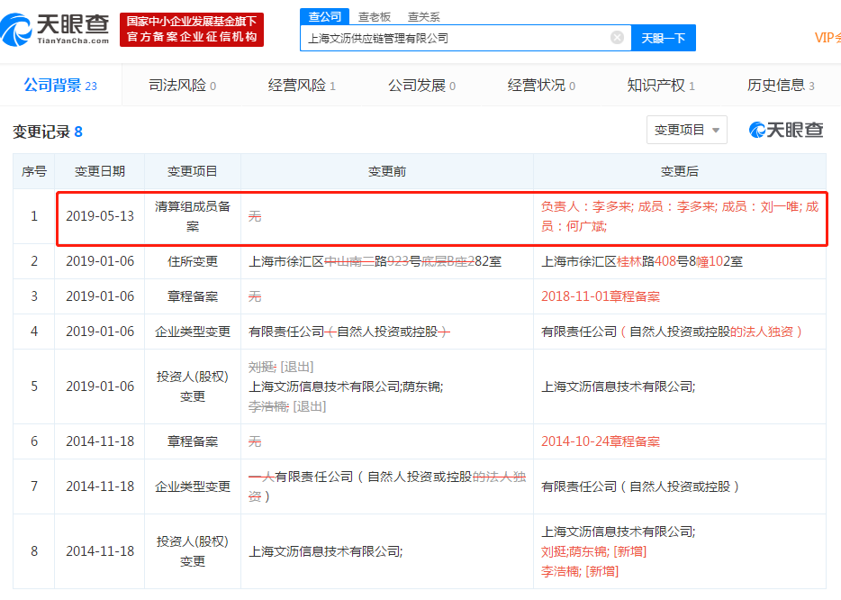Select the 查老板 search tab
Image resolution: width=841 pixels, height=600 pixels.
click(x=375, y=17)
